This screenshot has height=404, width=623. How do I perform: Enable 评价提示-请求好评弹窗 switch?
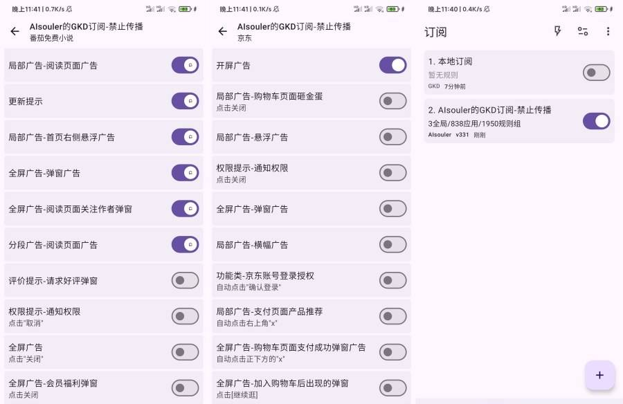185,280
